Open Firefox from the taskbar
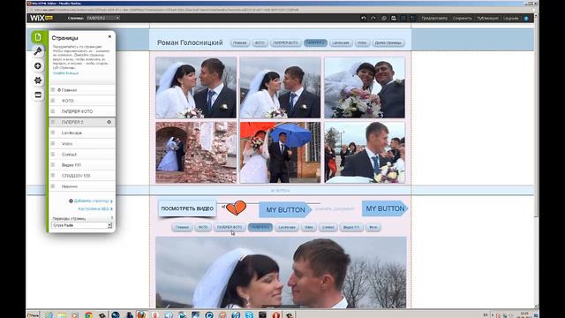Viewport: 565px width, 318px height. (x=141, y=314)
